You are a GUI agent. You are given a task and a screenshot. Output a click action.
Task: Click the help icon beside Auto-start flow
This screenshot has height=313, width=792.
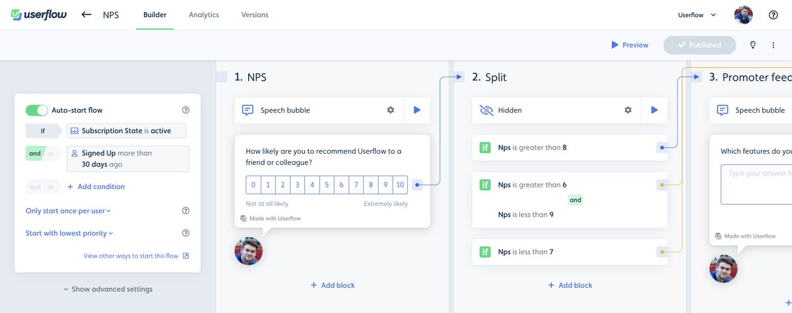point(185,110)
